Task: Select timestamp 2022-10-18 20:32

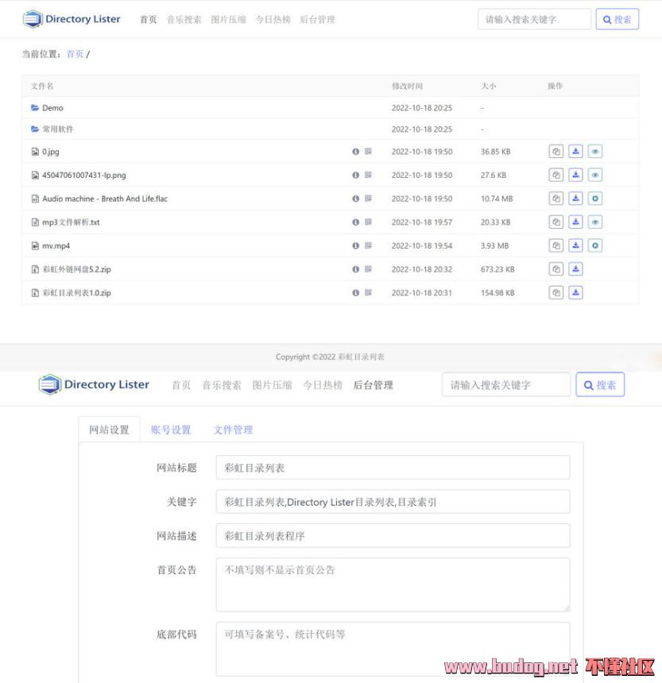Action: (x=422, y=269)
